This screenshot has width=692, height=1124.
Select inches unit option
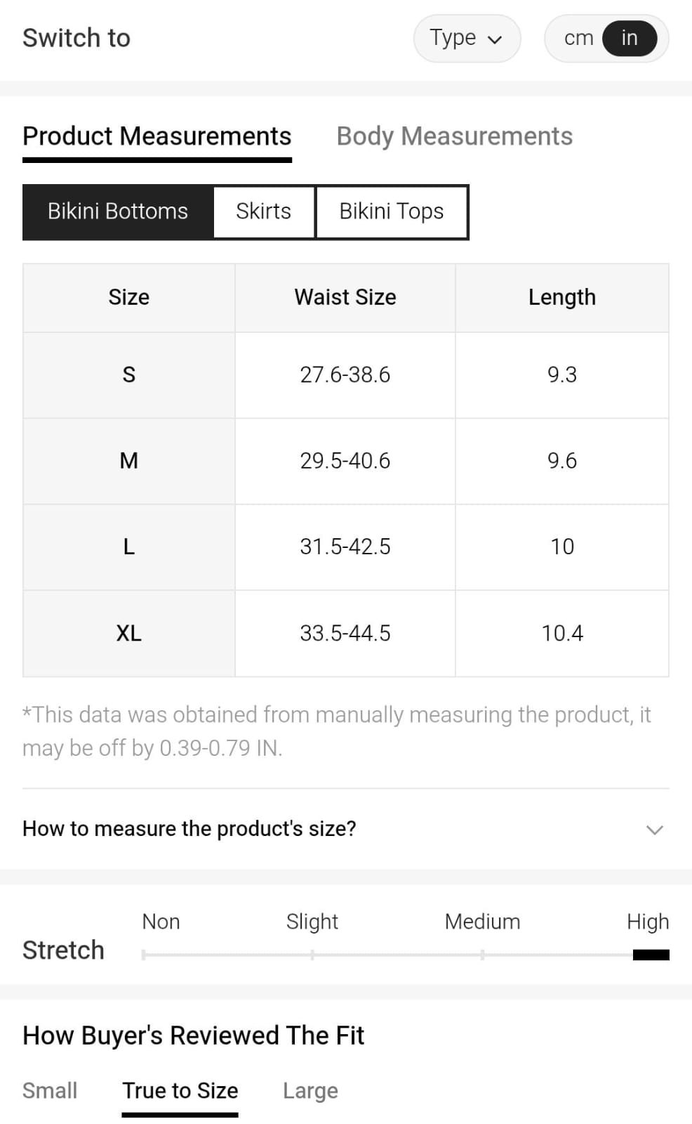pos(630,38)
